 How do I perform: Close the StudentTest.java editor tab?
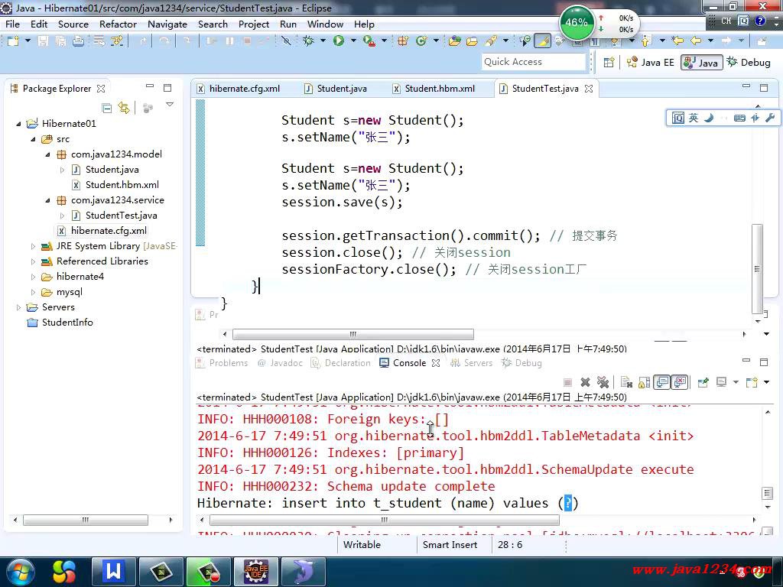(x=589, y=89)
